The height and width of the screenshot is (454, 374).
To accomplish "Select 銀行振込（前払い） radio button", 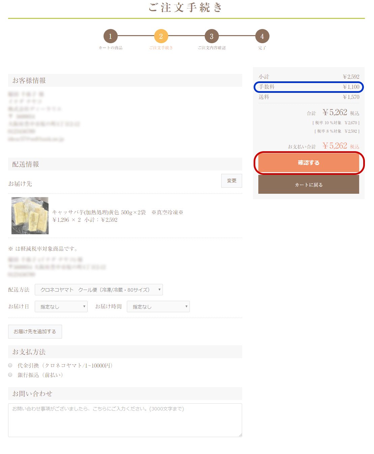I will click(10, 375).
